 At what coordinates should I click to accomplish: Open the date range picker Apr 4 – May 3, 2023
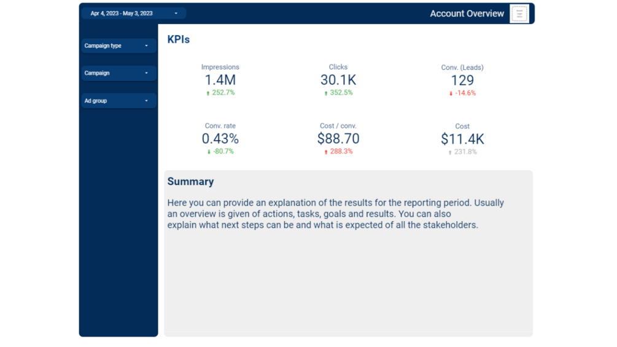(x=133, y=14)
